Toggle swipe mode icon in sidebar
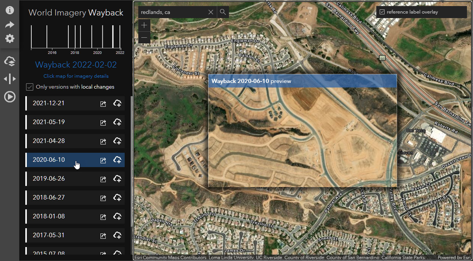Image resolution: width=473 pixels, height=261 pixels. point(9,79)
